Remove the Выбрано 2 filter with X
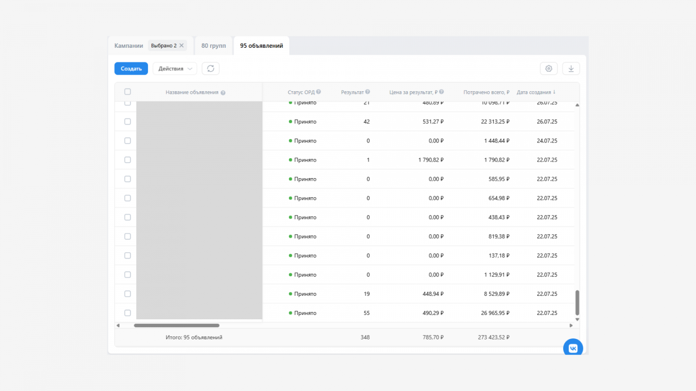 point(181,46)
